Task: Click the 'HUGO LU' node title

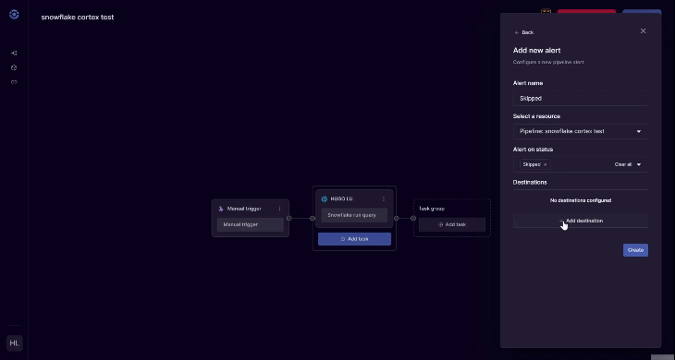Action: click(341, 198)
